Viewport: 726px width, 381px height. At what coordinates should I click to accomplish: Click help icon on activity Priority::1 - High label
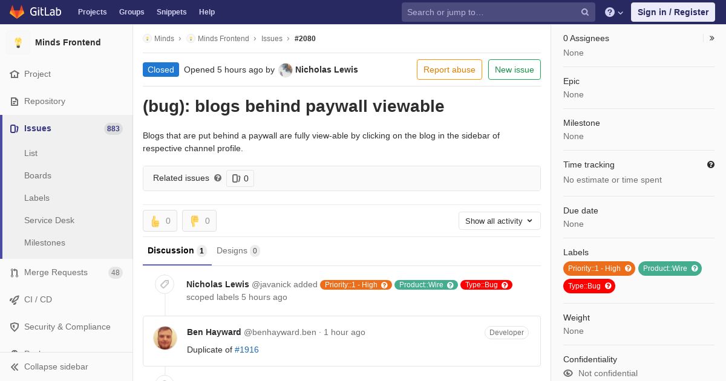pos(385,285)
